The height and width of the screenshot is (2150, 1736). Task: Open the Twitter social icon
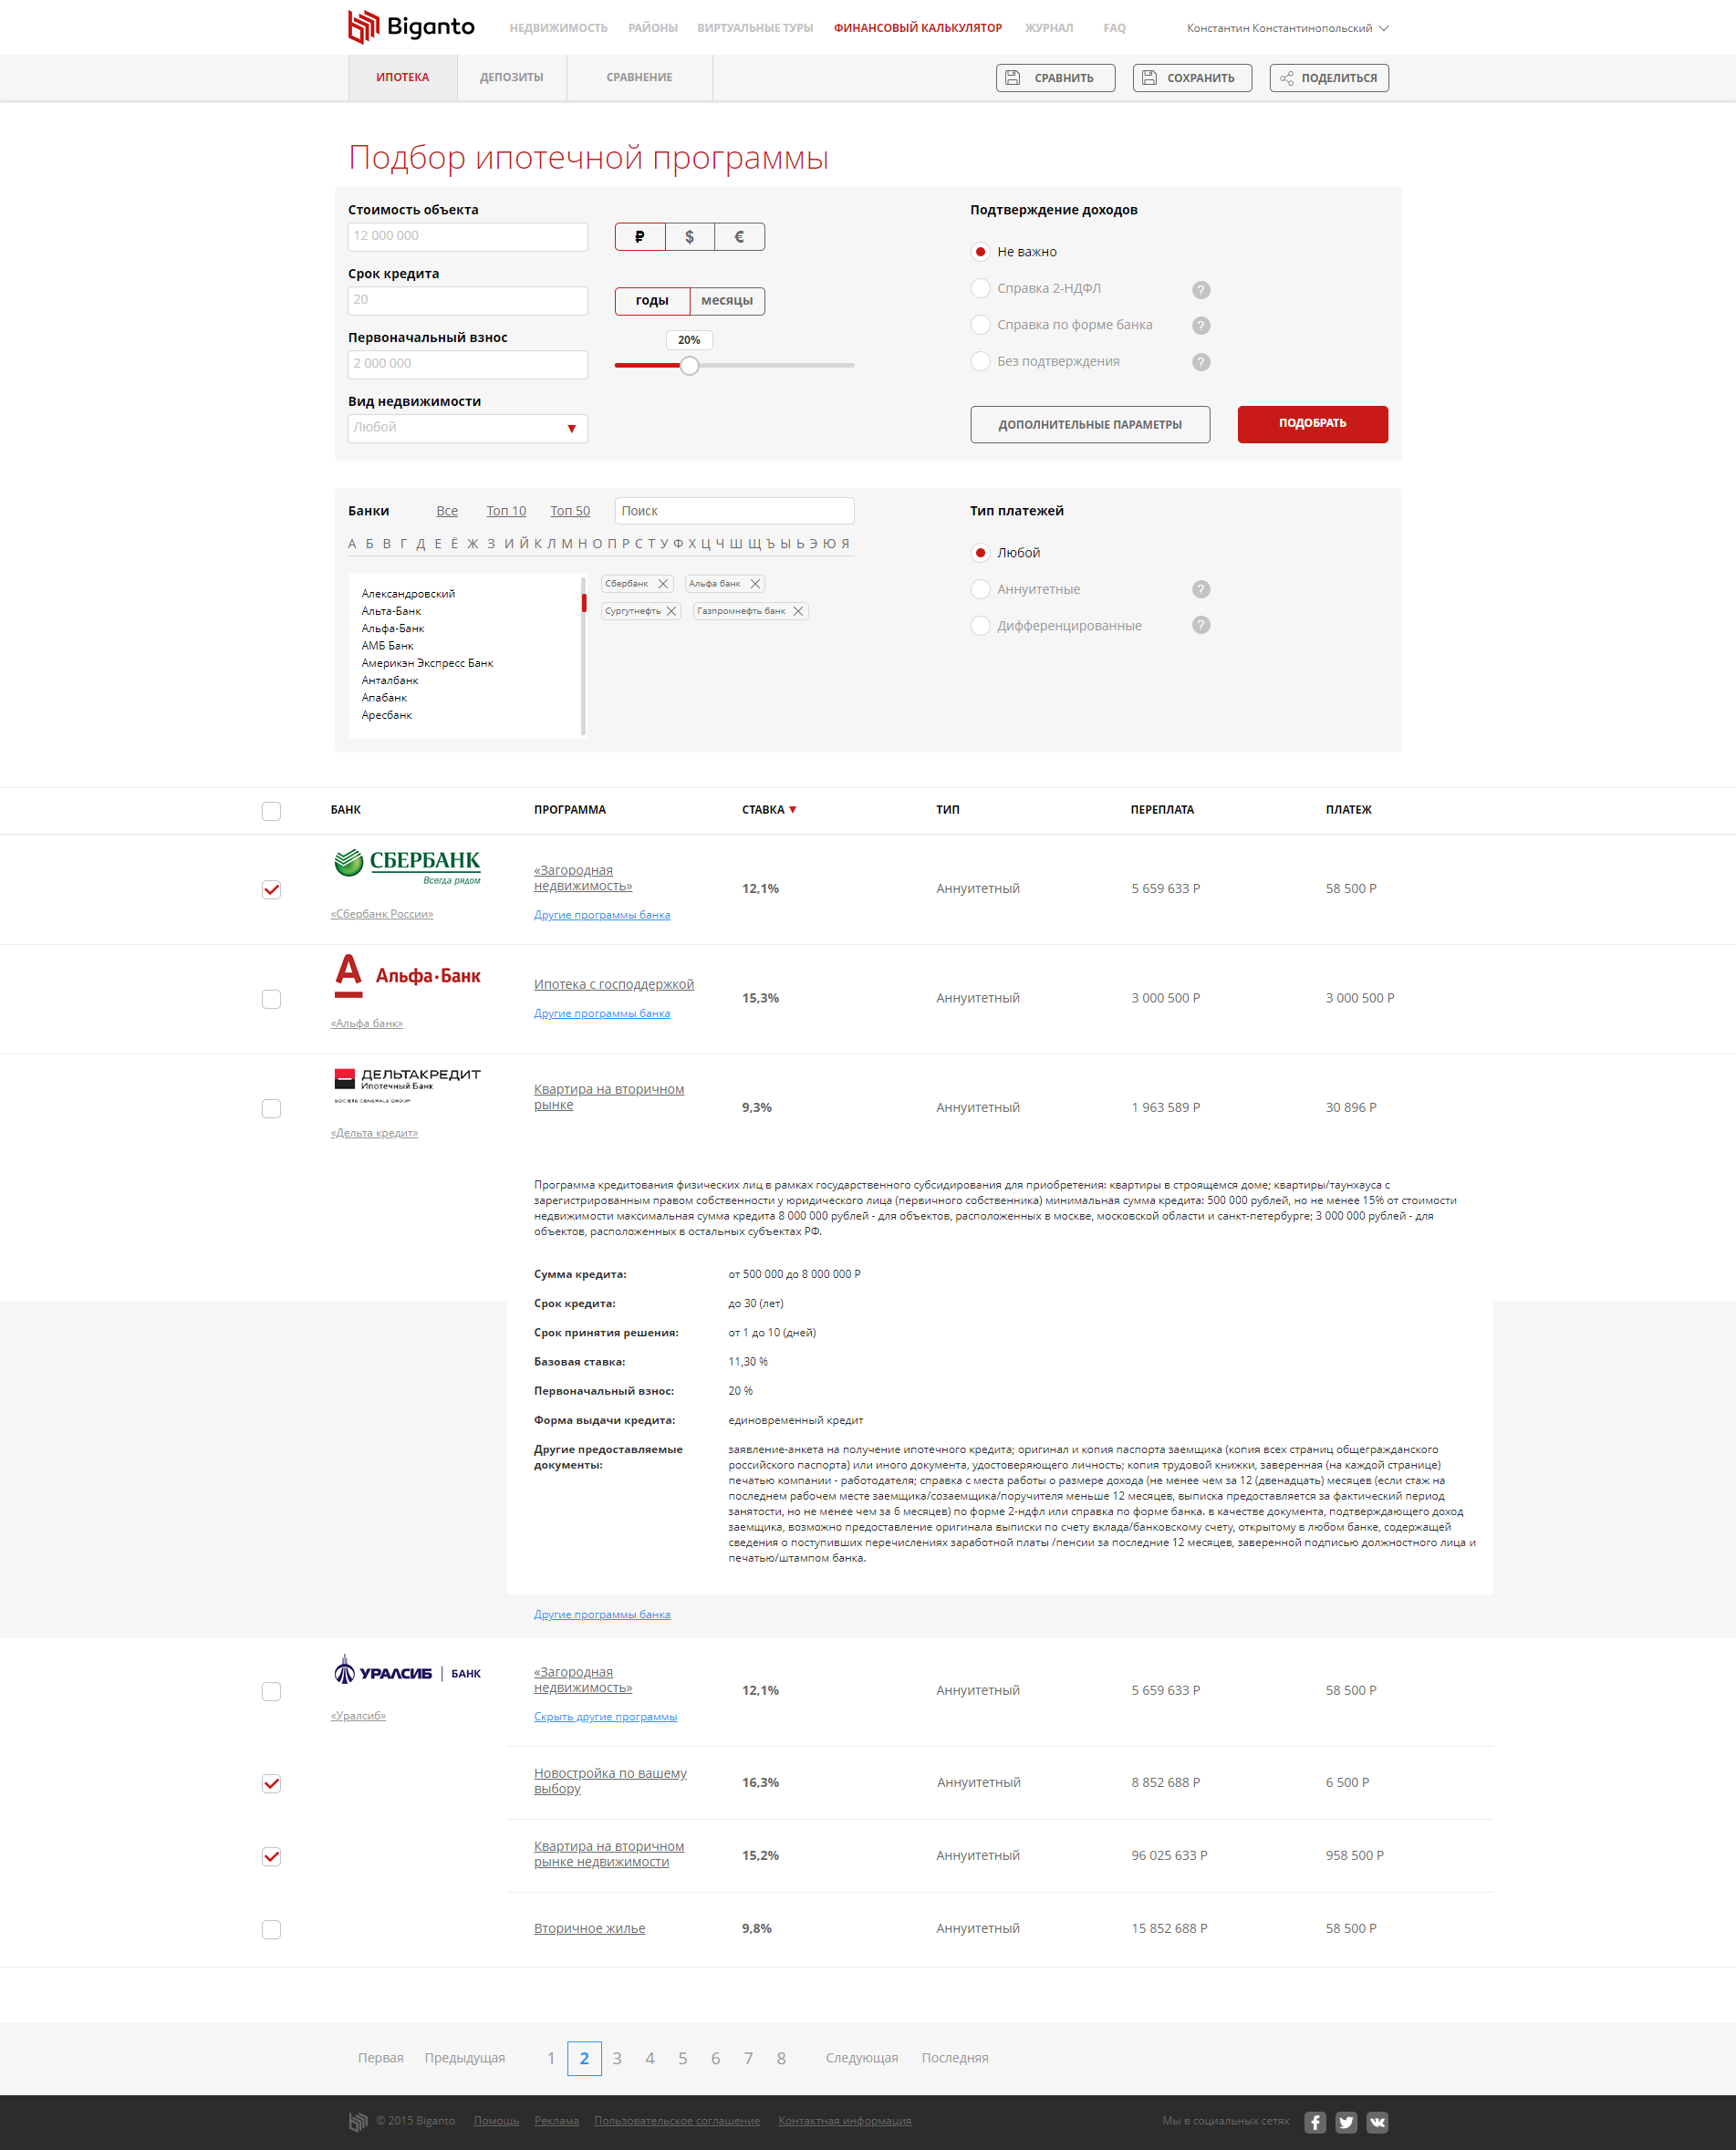click(x=1346, y=2122)
